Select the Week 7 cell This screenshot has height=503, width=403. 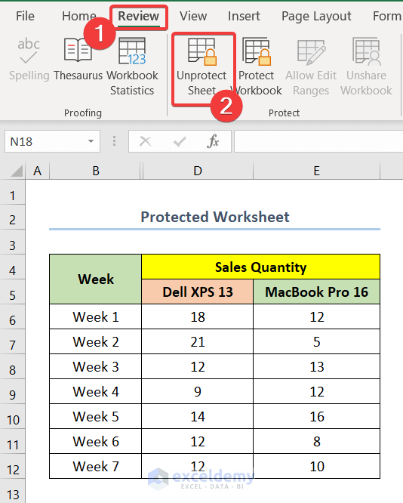[96, 466]
